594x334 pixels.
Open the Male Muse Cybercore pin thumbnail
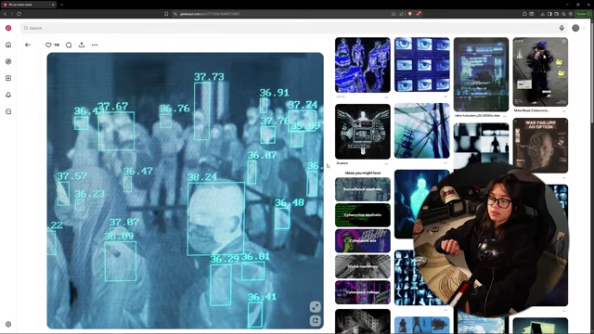[x=540, y=72]
